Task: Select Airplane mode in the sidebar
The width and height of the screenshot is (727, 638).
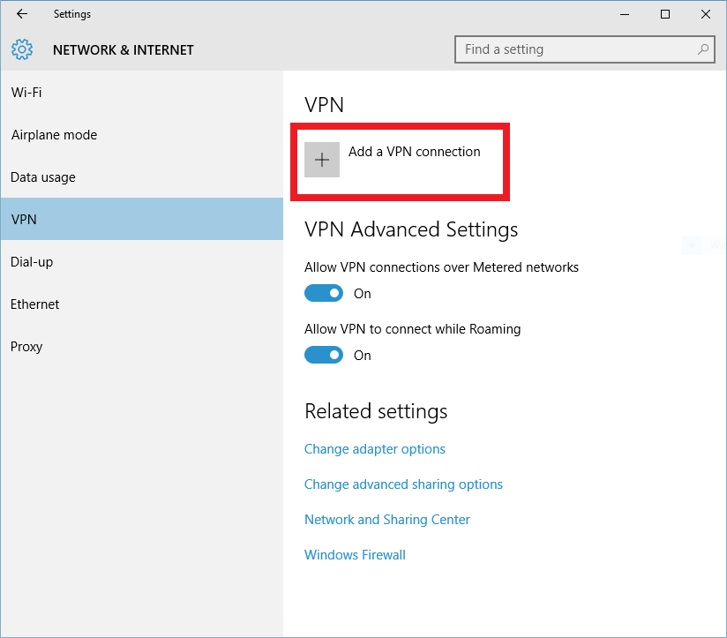Action: (x=54, y=135)
